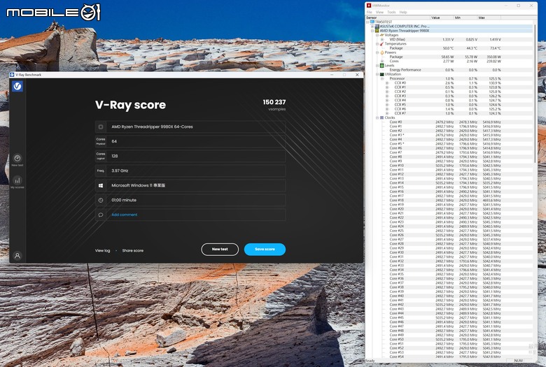Collapse the Processor utilization node

point(382,78)
